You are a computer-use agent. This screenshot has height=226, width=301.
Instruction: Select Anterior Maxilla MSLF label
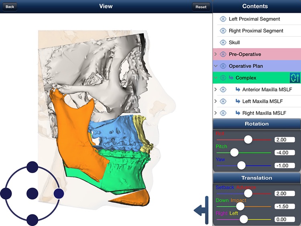click(267, 90)
